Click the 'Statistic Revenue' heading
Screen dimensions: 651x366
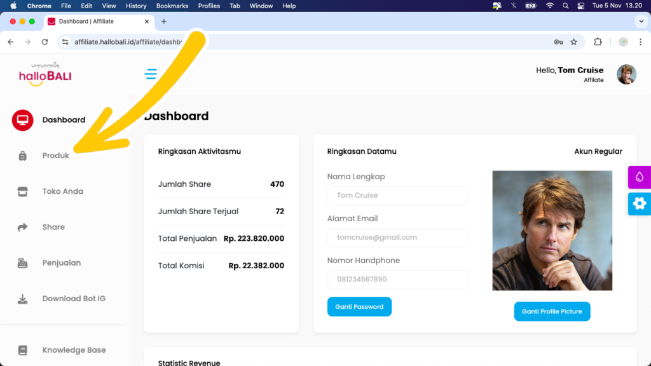(x=189, y=362)
